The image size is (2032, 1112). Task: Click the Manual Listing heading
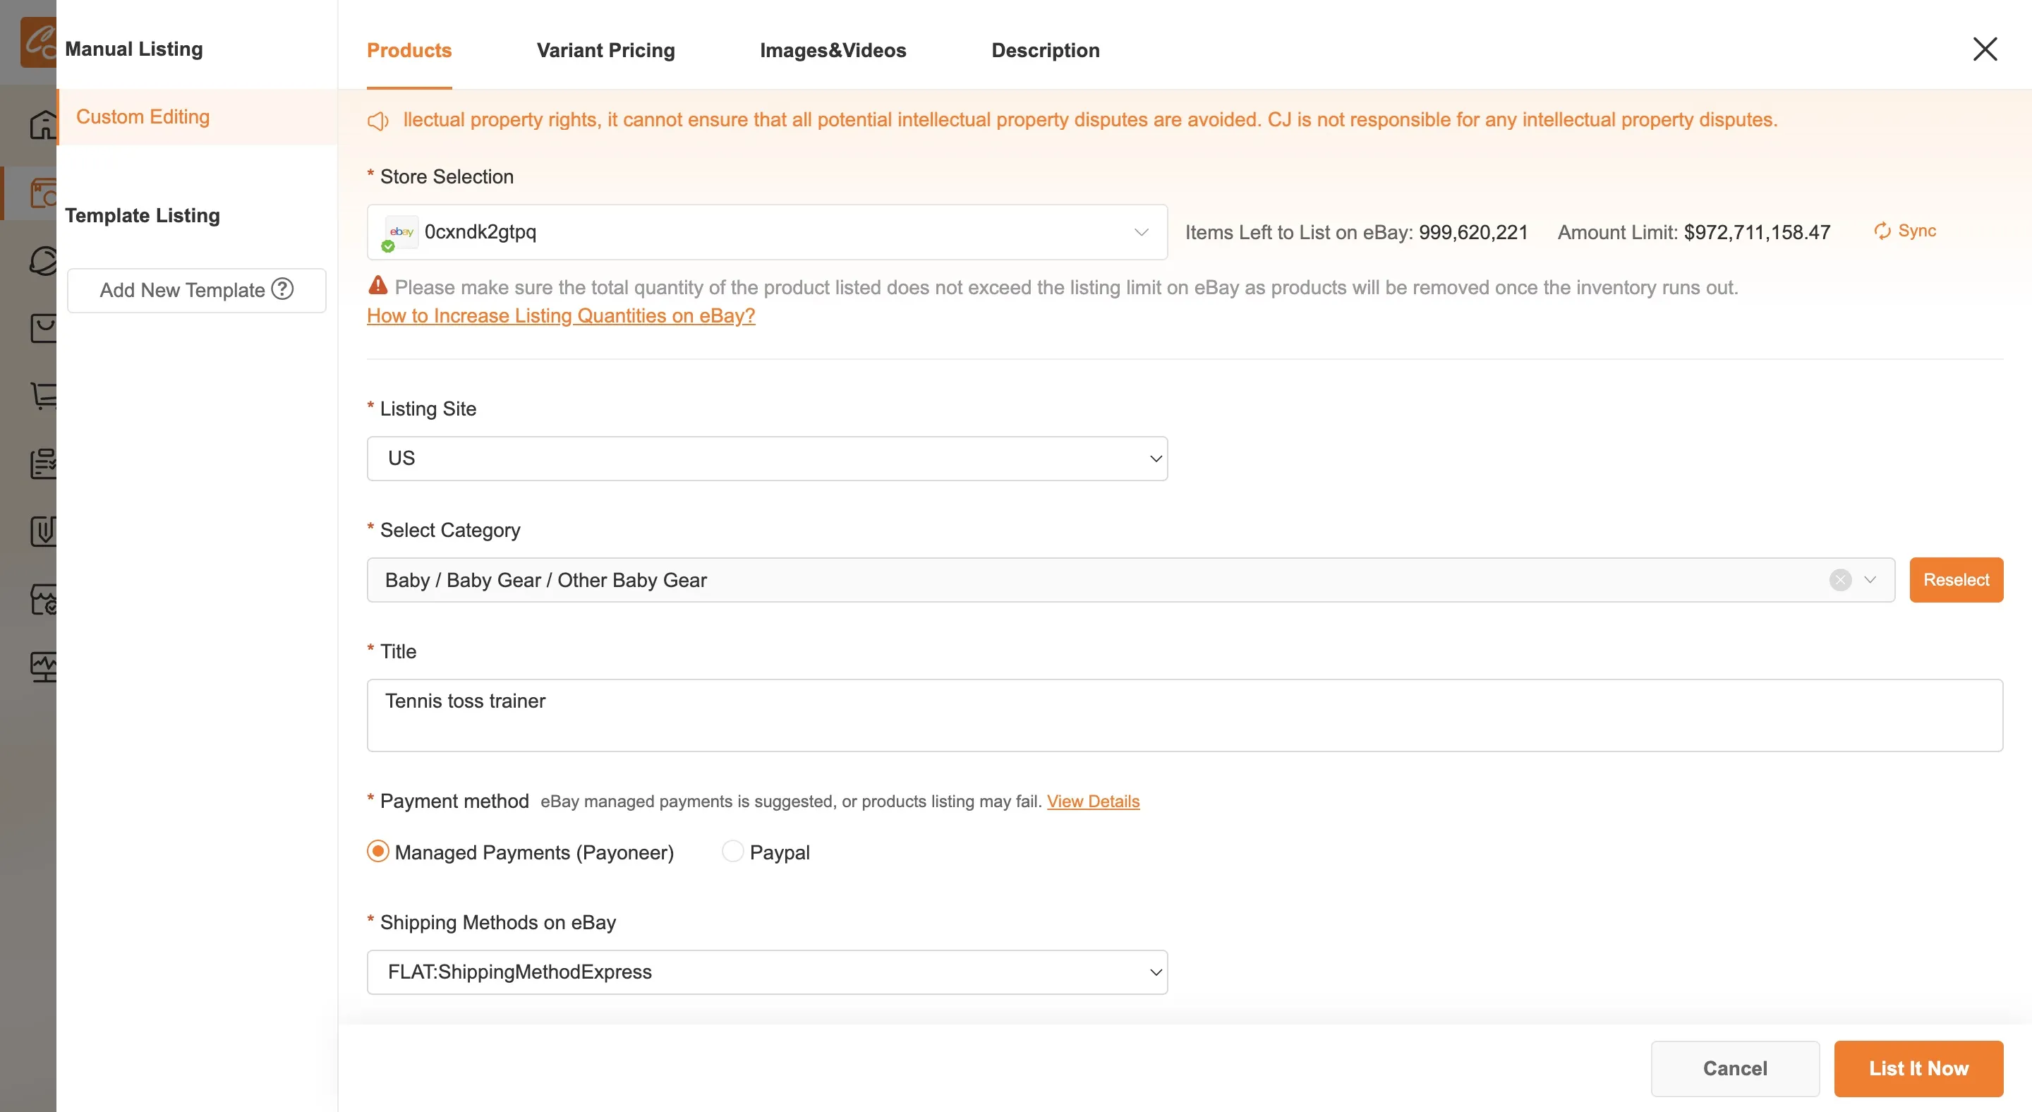pos(134,49)
